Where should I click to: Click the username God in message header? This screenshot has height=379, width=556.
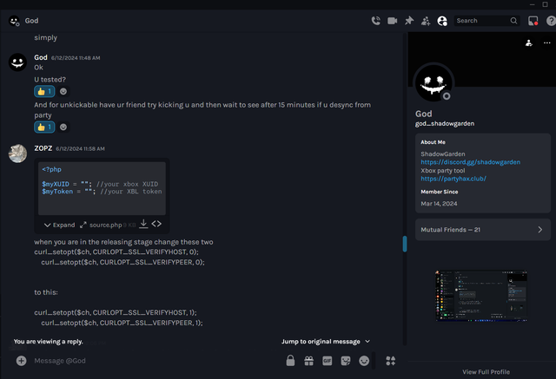[x=41, y=57]
